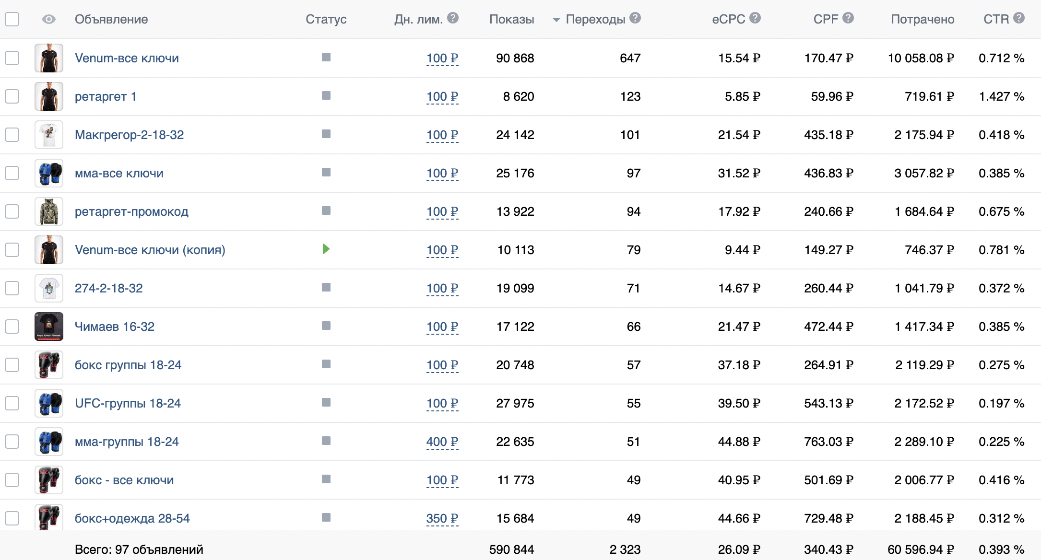Sort table by Потрачено column

point(922,19)
